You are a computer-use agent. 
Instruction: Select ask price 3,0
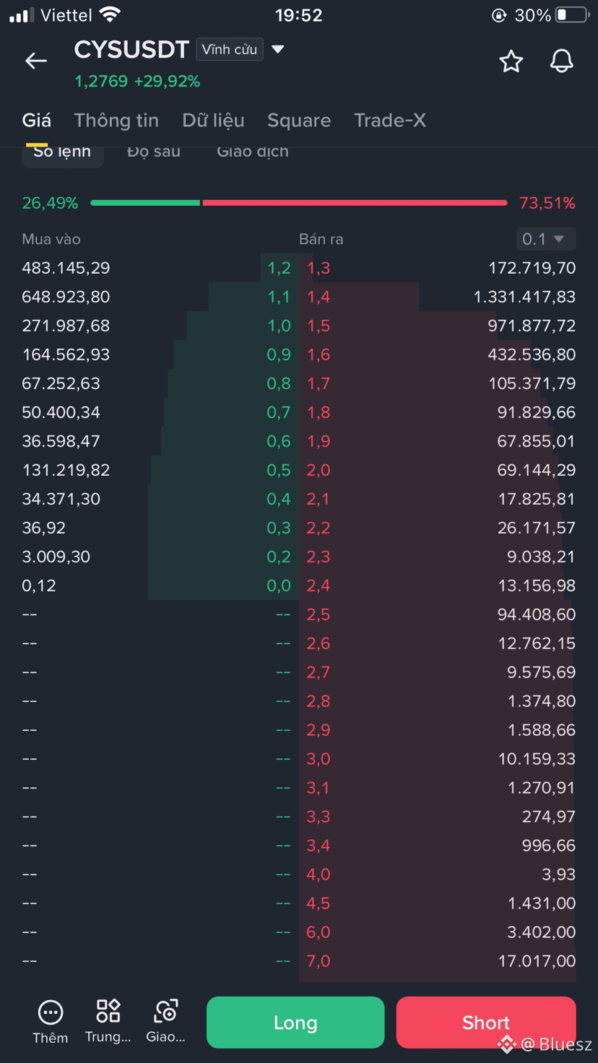click(318, 759)
